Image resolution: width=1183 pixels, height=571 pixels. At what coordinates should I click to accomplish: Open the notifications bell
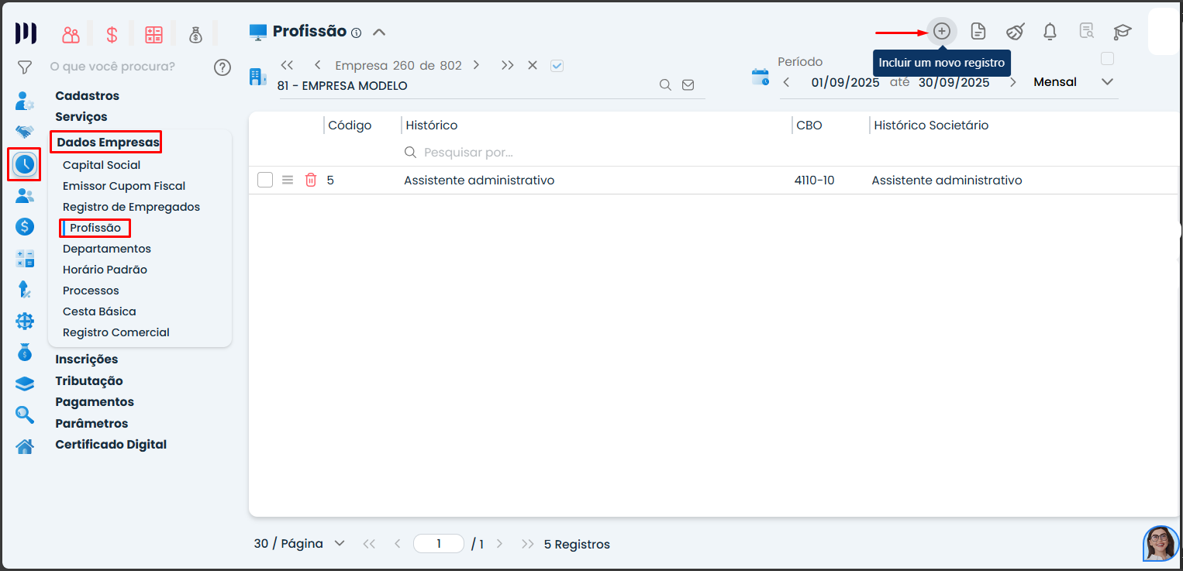[x=1050, y=31]
